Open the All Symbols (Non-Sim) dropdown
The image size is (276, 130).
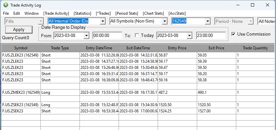(x=165, y=21)
